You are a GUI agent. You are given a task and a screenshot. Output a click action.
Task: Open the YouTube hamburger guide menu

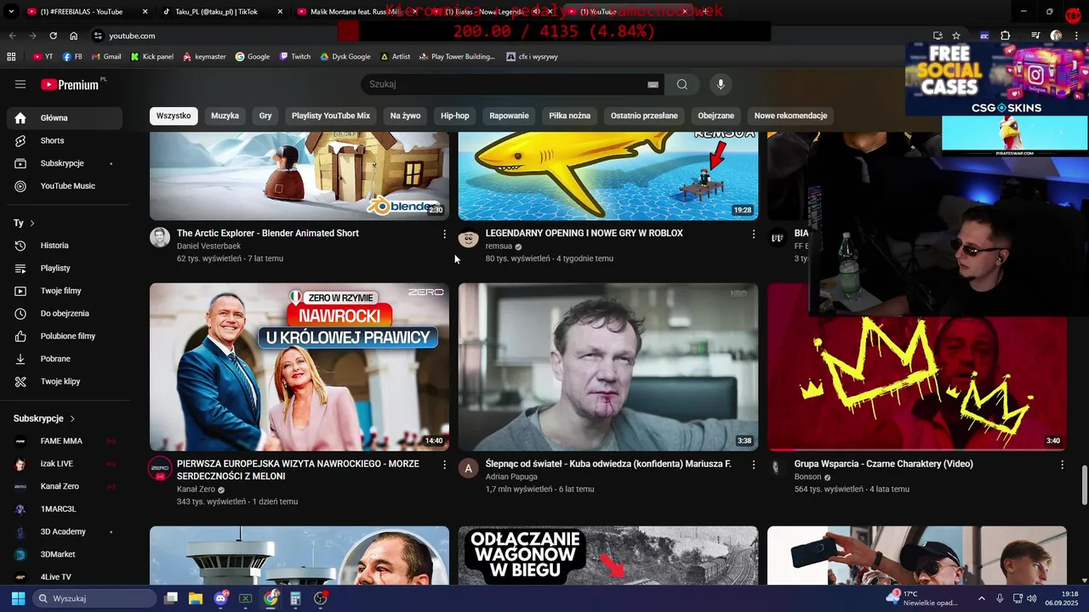(20, 84)
